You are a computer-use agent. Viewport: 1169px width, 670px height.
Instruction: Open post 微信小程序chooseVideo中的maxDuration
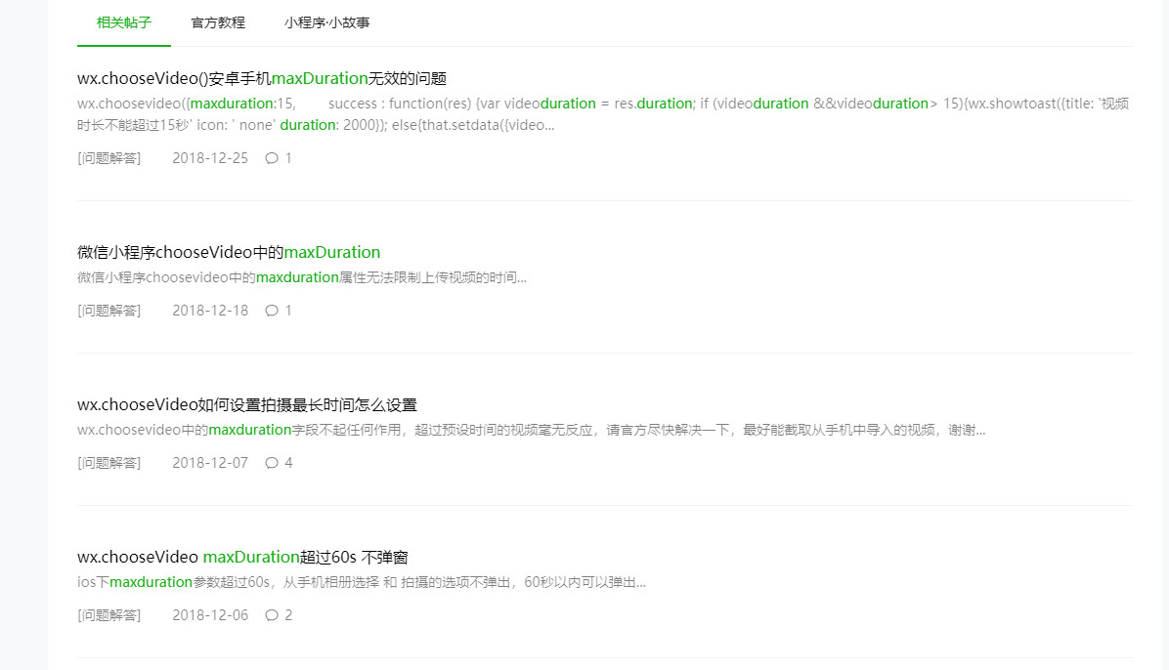[x=229, y=252]
